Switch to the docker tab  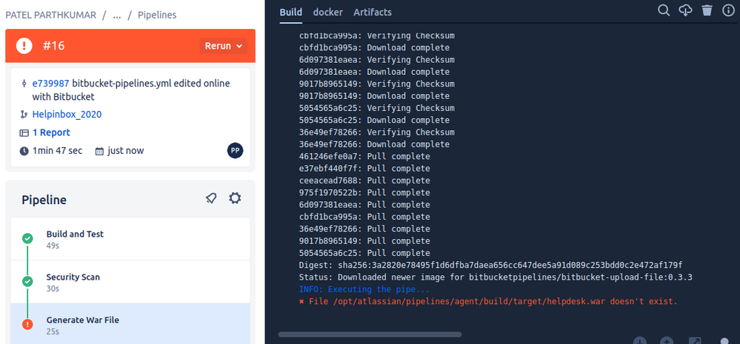click(x=328, y=13)
